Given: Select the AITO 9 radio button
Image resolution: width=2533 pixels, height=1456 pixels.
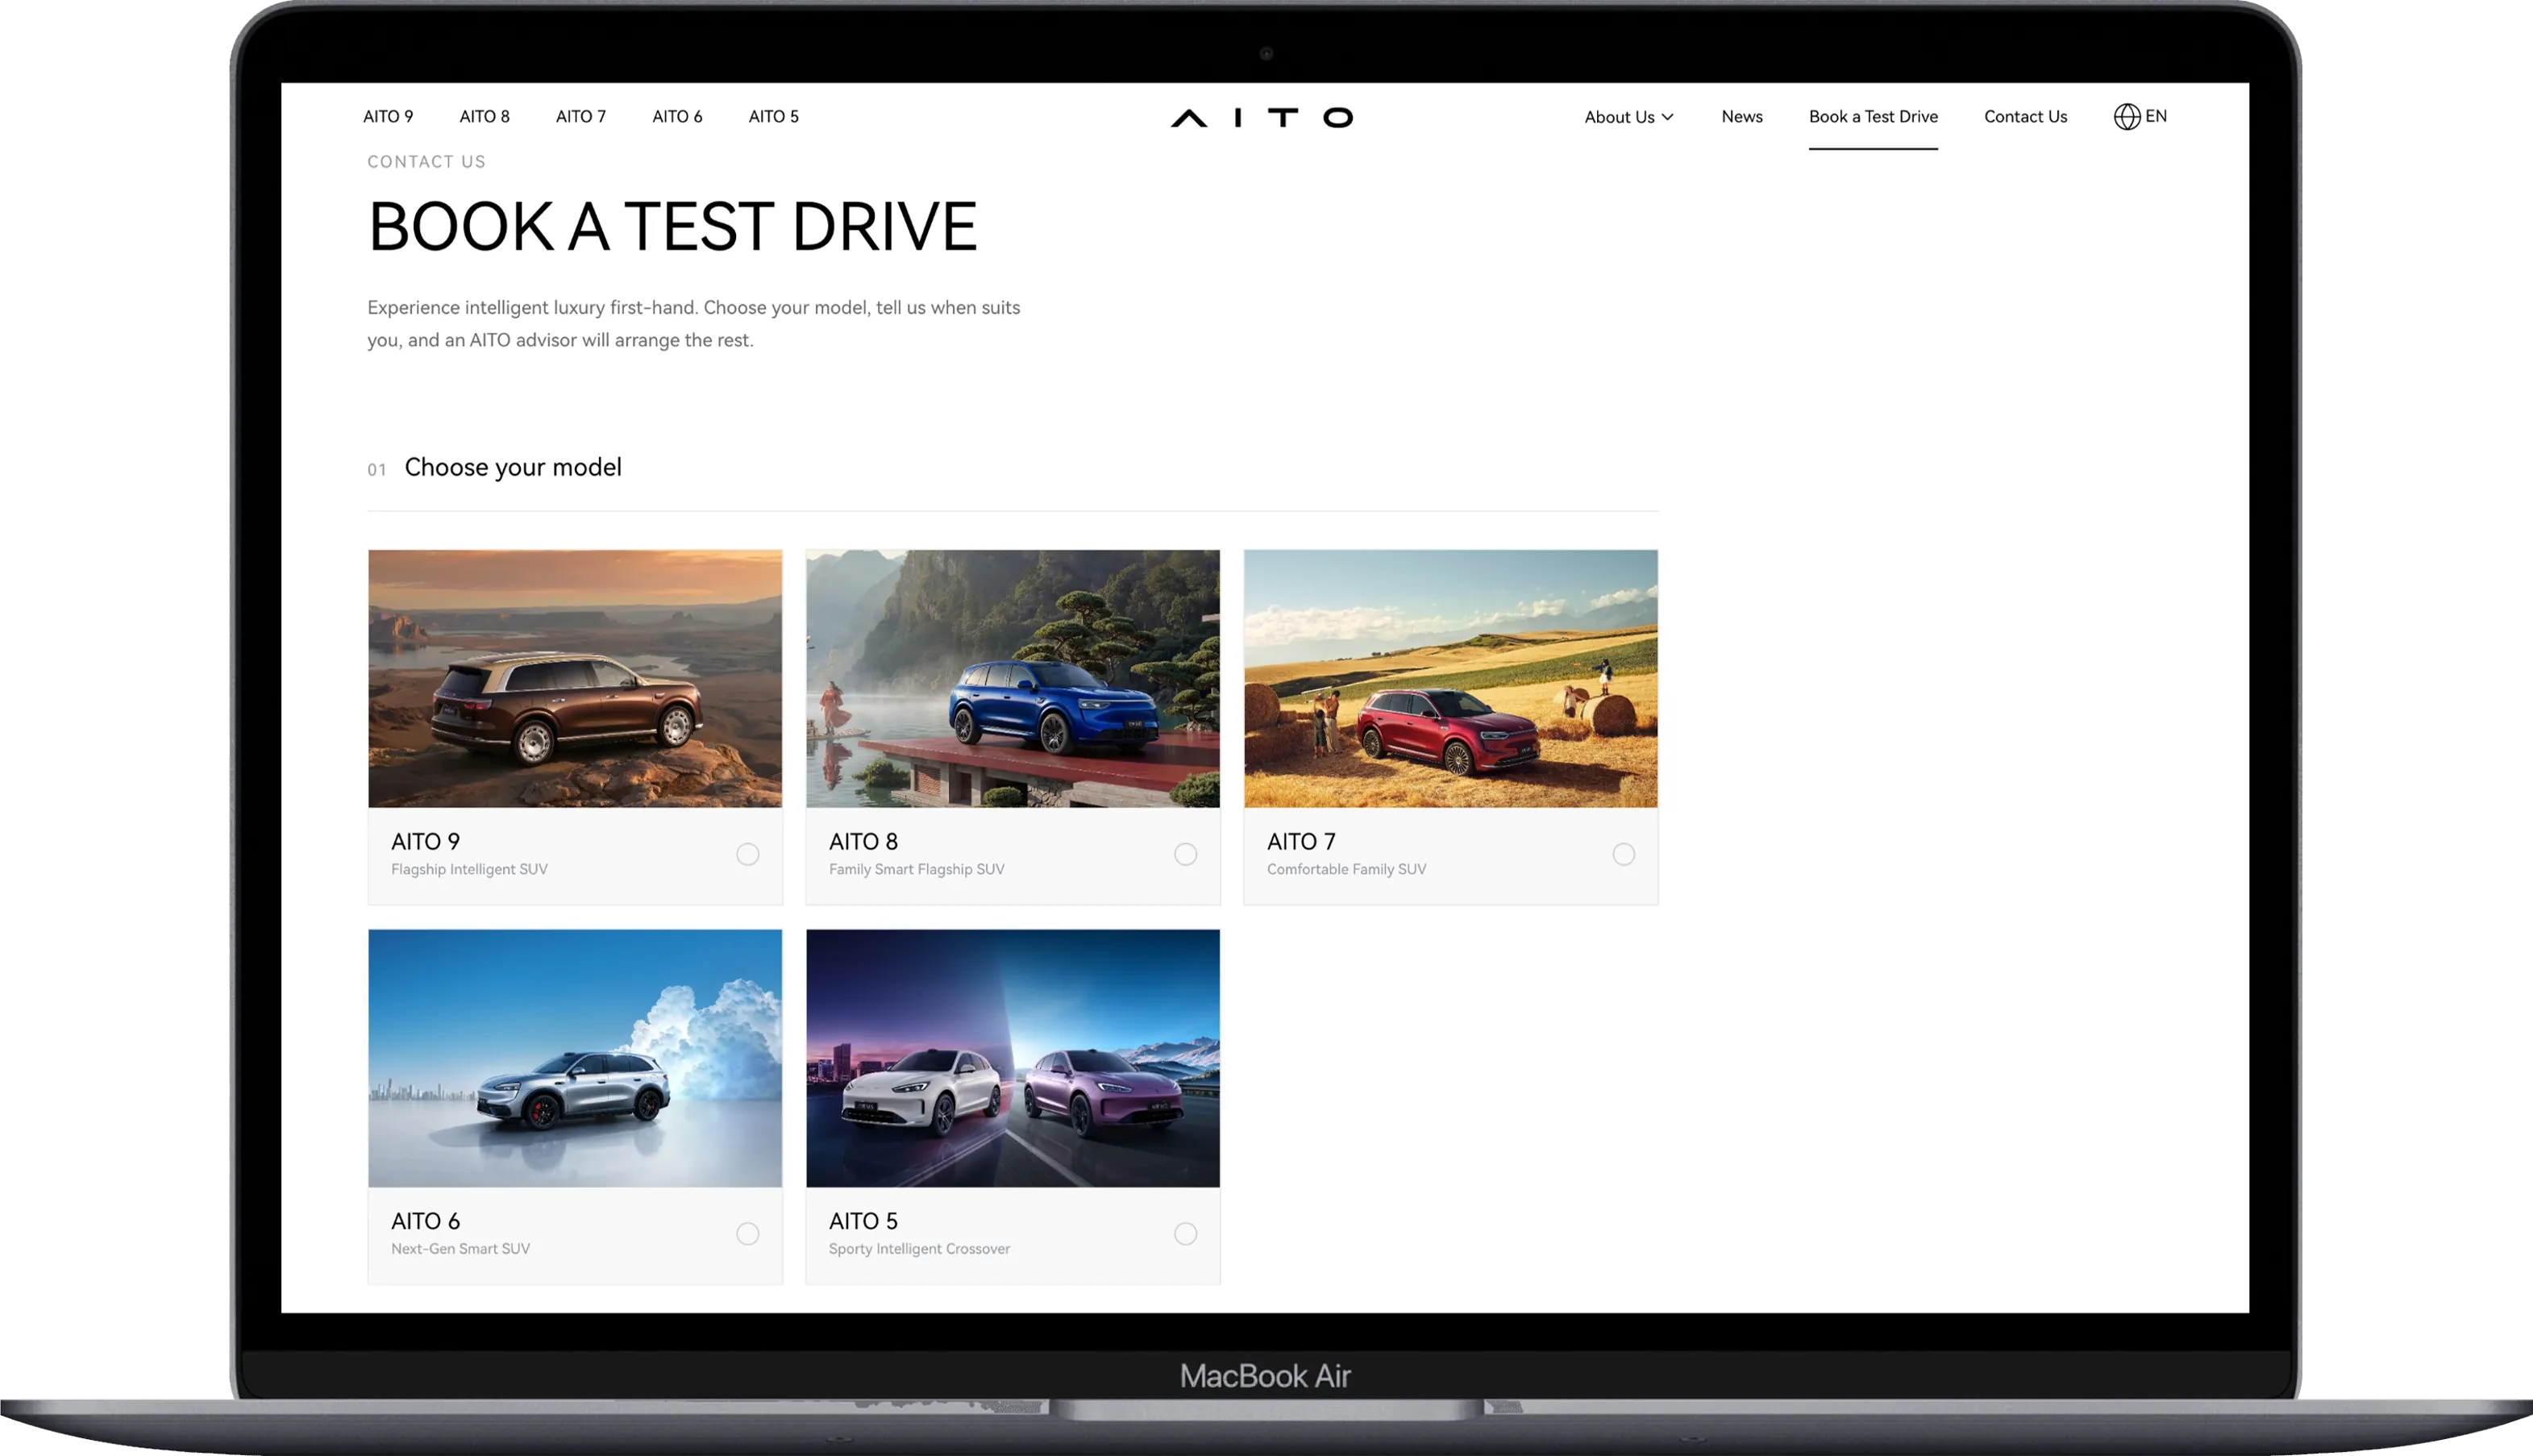Looking at the screenshot, I should [x=748, y=854].
